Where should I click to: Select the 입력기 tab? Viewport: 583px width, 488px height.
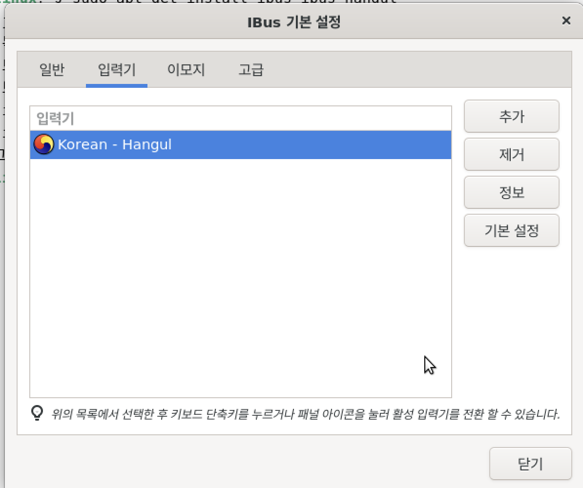(x=117, y=69)
